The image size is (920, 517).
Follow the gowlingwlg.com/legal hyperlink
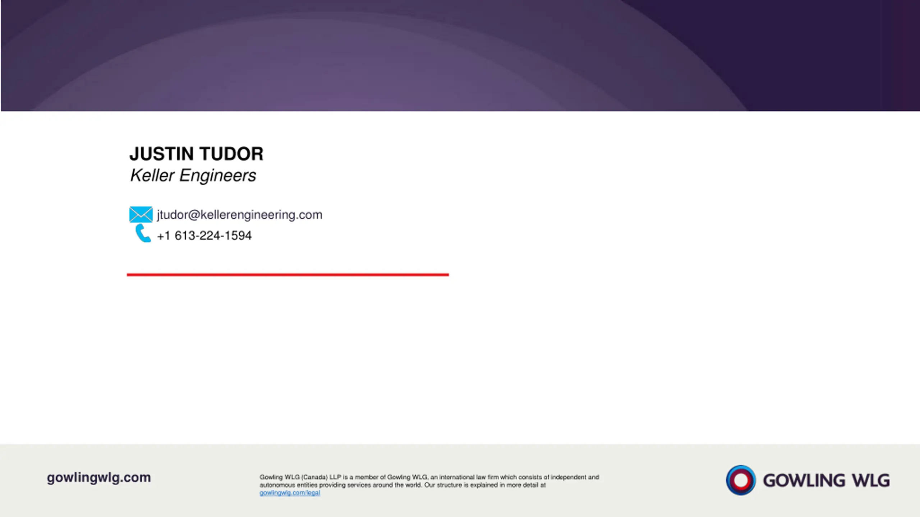290,493
